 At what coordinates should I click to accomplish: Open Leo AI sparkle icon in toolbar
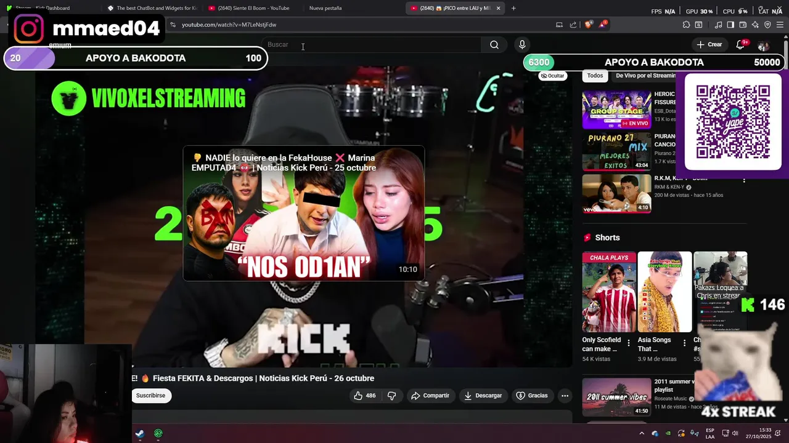coord(755,25)
